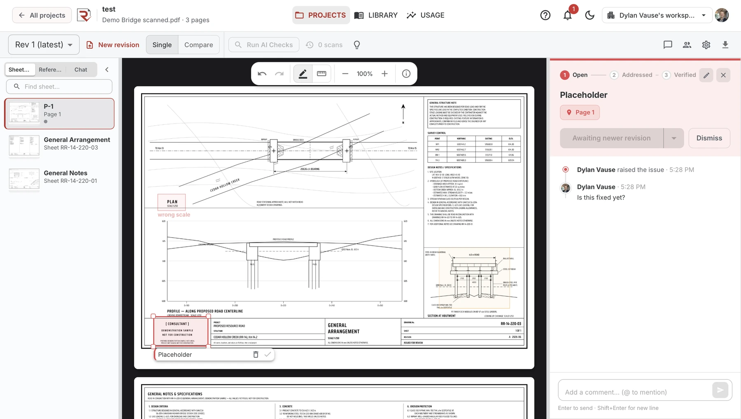
Task: Zoom in with the plus button
Action: [384, 74]
